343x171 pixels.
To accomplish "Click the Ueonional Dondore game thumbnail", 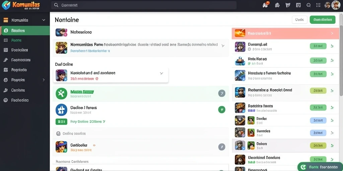I will click(x=240, y=159).
